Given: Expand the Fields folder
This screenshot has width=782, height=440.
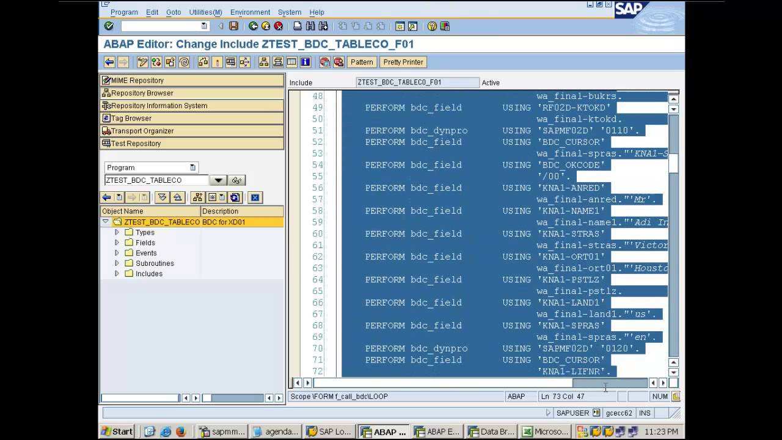Looking at the screenshot, I should pos(117,243).
